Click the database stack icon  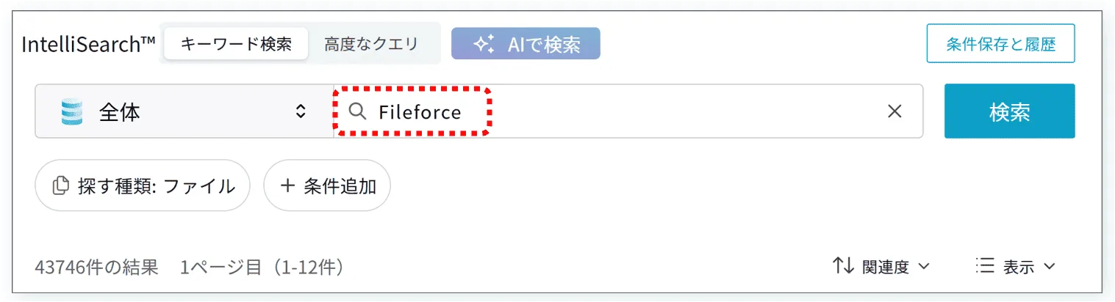tap(72, 112)
